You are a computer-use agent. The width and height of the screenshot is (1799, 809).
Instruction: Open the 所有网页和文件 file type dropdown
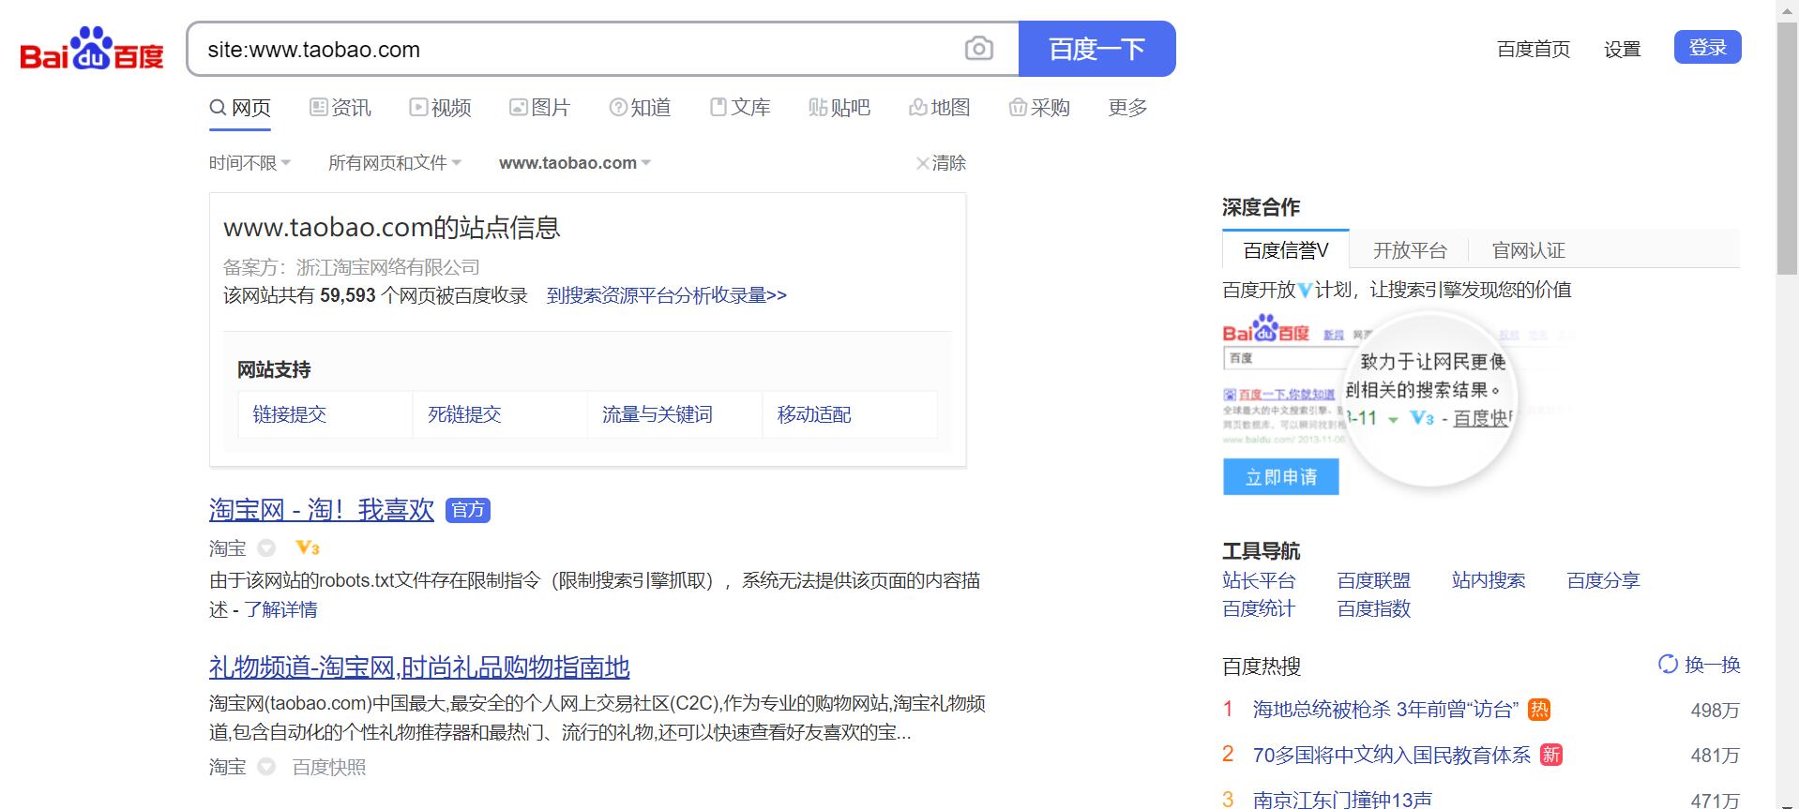(395, 163)
